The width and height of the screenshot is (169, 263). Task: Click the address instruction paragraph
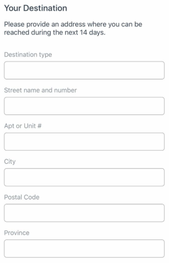(73, 28)
